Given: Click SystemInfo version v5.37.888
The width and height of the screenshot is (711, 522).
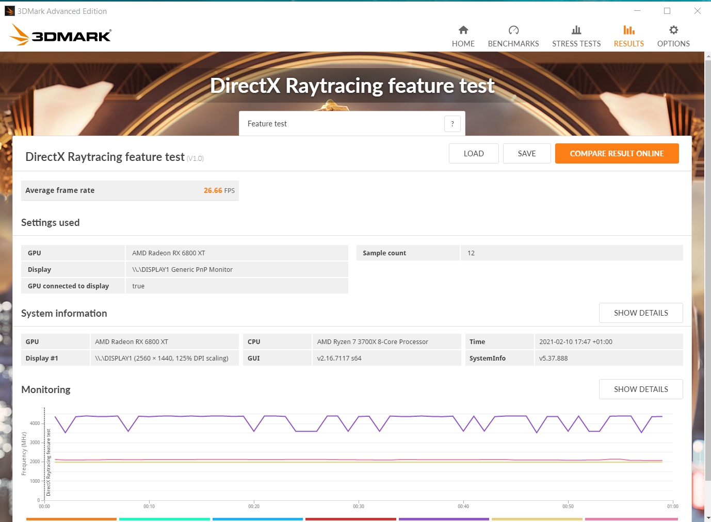Looking at the screenshot, I should pos(553,358).
